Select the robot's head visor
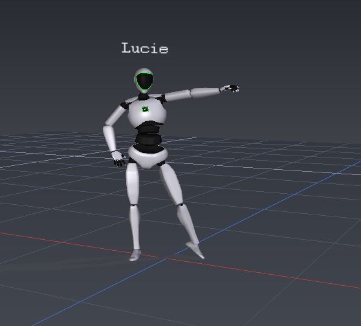 coord(144,82)
